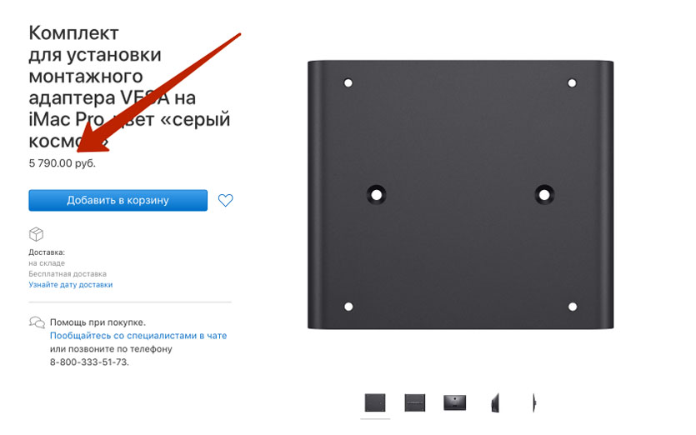Select the fifth side-profile thumbnail
The height and width of the screenshot is (435, 696).
pyautogui.click(x=534, y=403)
